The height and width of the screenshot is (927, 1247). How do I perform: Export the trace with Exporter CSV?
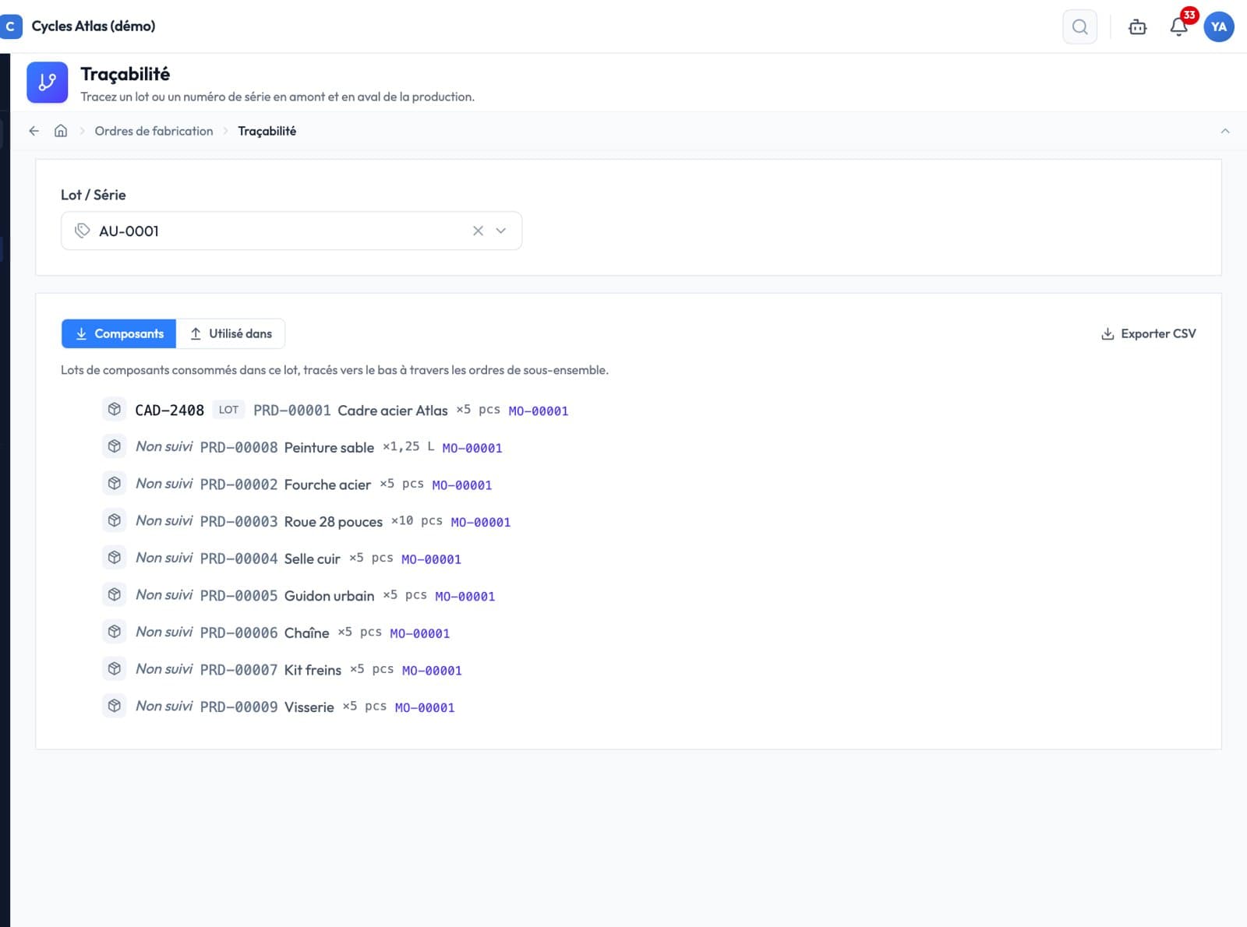(1148, 333)
